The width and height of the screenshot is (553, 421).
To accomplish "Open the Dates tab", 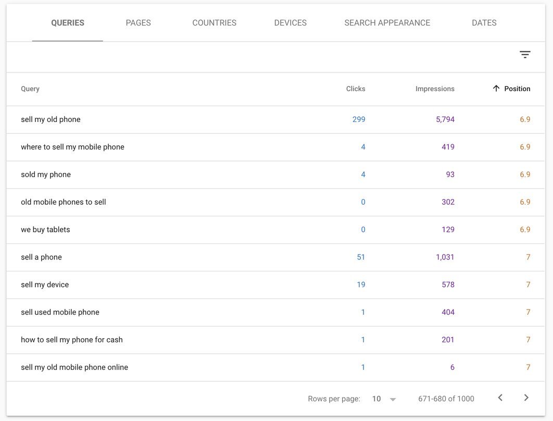I will [x=484, y=23].
